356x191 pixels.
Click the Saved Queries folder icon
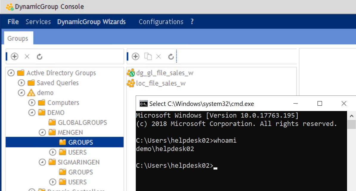click(x=31, y=83)
